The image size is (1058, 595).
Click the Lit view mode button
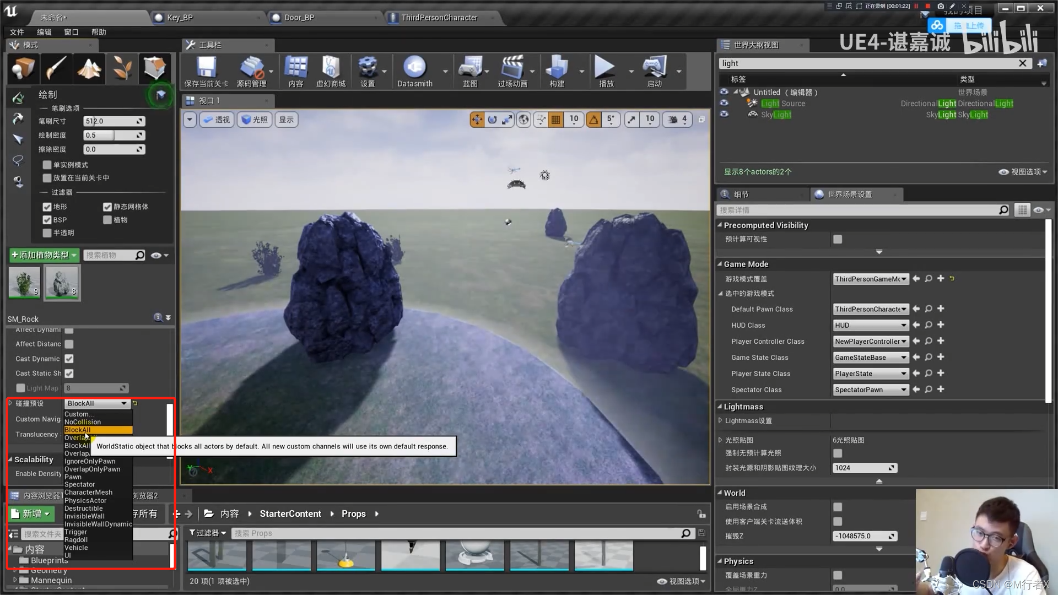click(x=255, y=120)
